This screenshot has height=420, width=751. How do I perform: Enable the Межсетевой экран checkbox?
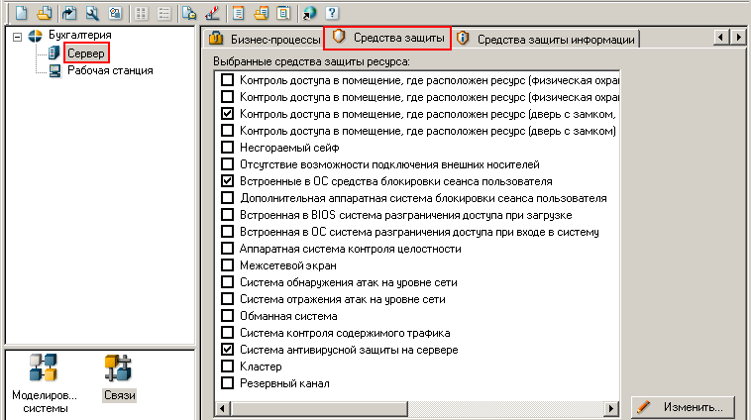point(227,264)
